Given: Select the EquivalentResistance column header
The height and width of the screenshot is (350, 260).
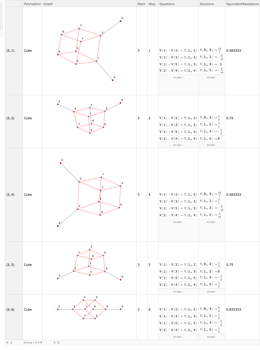Looking at the screenshot, I should [x=242, y=4].
